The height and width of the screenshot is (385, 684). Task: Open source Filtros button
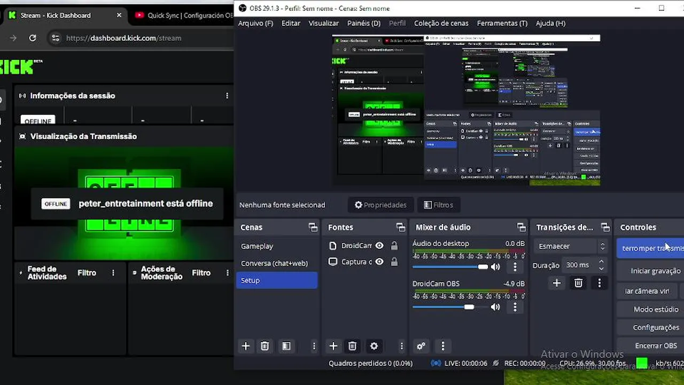[438, 205]
